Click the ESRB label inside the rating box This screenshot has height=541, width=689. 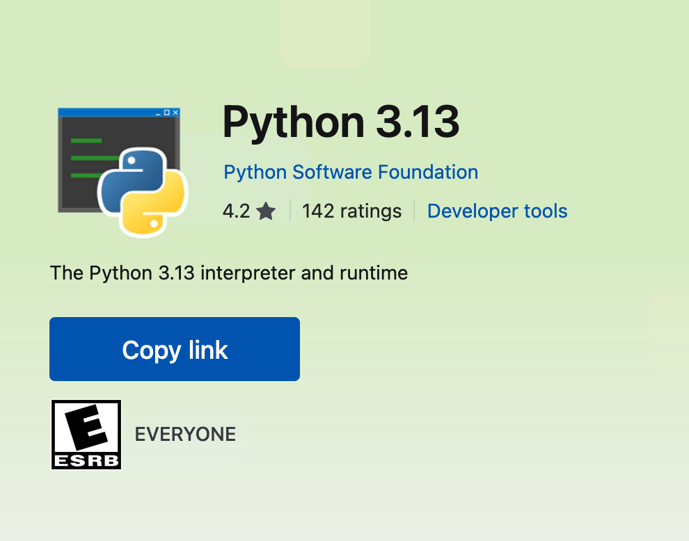pyautogui.click(x=86, y=460)
